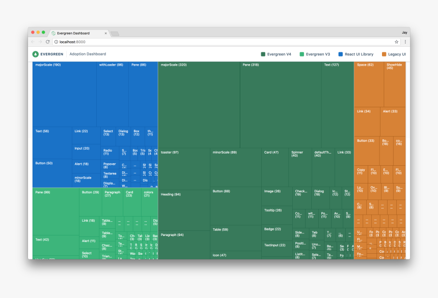Open the Jay profile button in Chrome
Viewport: 438px width, 298px height.
click(404, 32)
